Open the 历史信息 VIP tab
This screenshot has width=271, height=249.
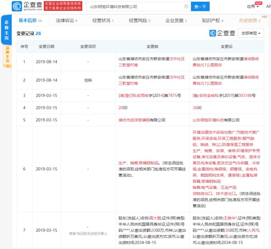250,21
